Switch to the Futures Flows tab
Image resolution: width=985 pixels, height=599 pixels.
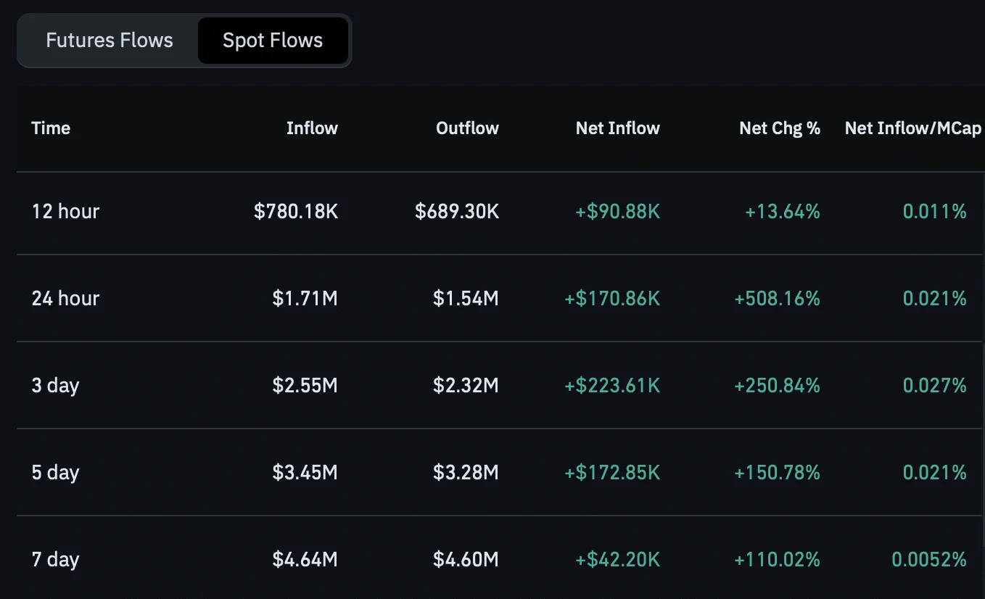110,41
